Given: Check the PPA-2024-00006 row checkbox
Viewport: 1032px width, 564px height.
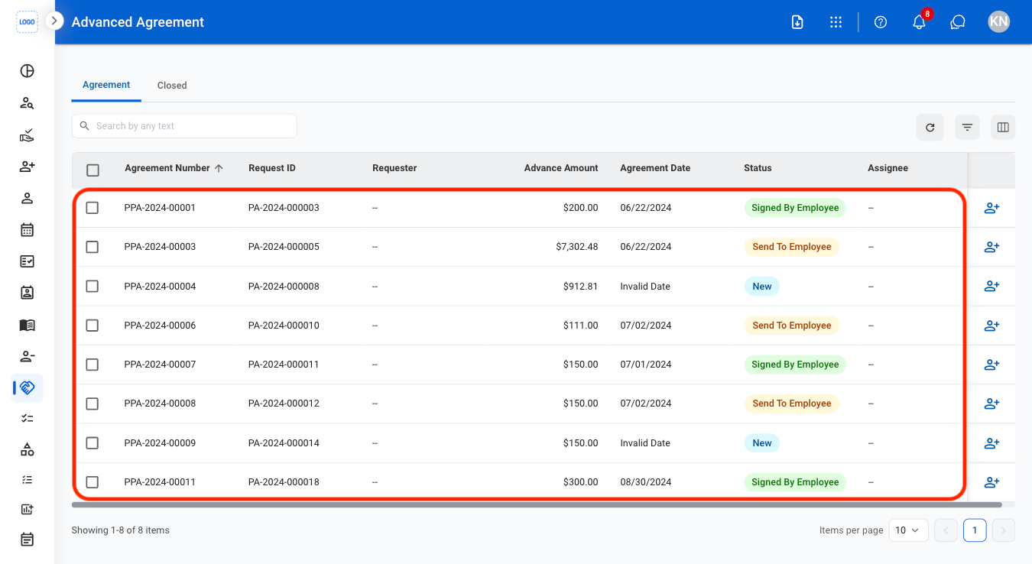Looking at the screenshot, I should pyautogui.click(x=92, y=326).
